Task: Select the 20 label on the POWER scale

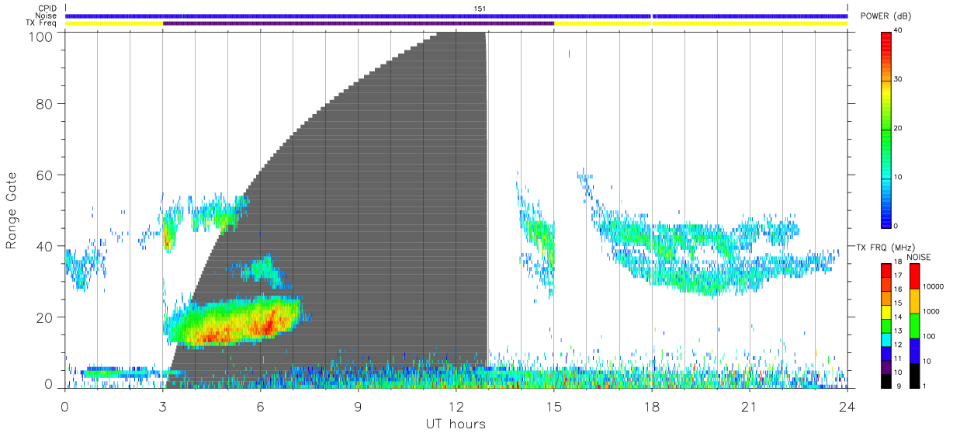Action: tap(899, 129)
